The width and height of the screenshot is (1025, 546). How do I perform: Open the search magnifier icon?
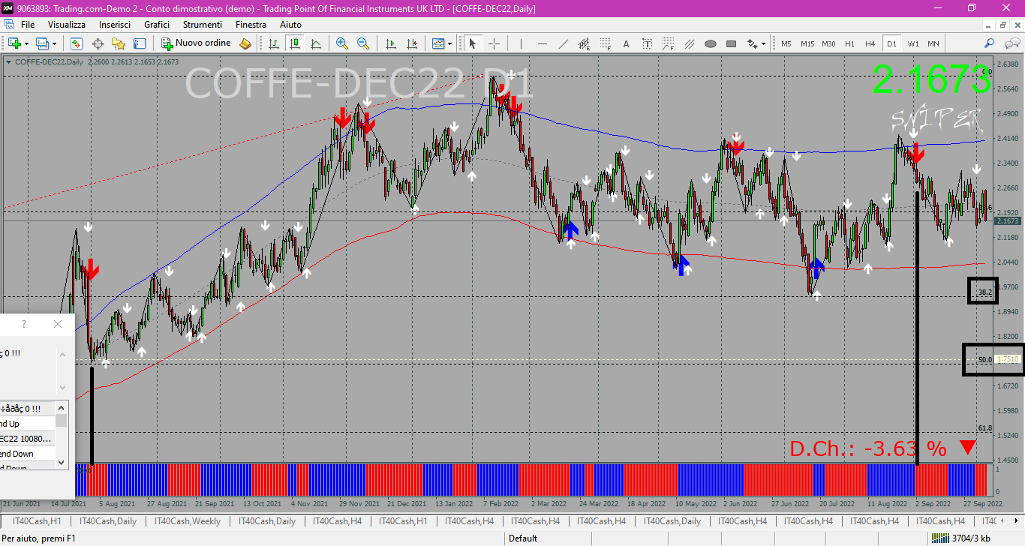coord(989,43)
